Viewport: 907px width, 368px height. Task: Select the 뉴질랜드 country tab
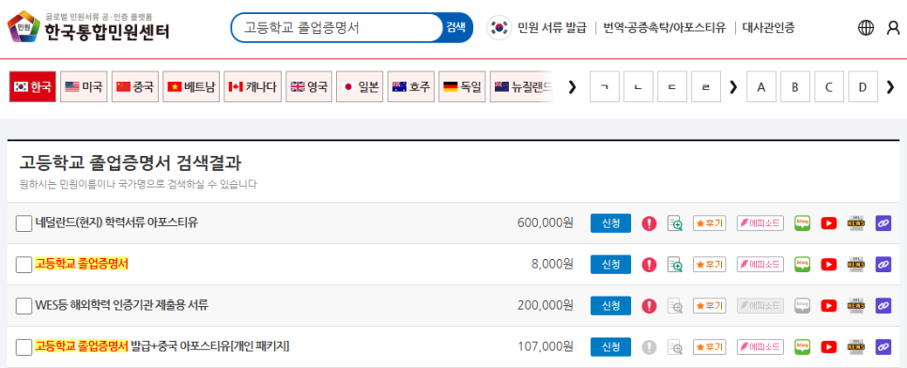(x=522, y=86)
